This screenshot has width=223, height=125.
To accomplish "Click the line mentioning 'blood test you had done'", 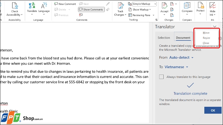I will pyautogui.click(x=74, y=58).
